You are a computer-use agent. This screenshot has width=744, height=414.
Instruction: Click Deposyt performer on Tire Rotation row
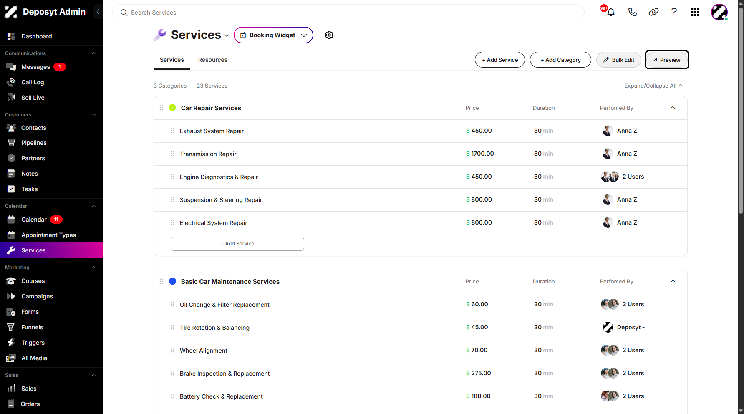click(x=623, y=327)
